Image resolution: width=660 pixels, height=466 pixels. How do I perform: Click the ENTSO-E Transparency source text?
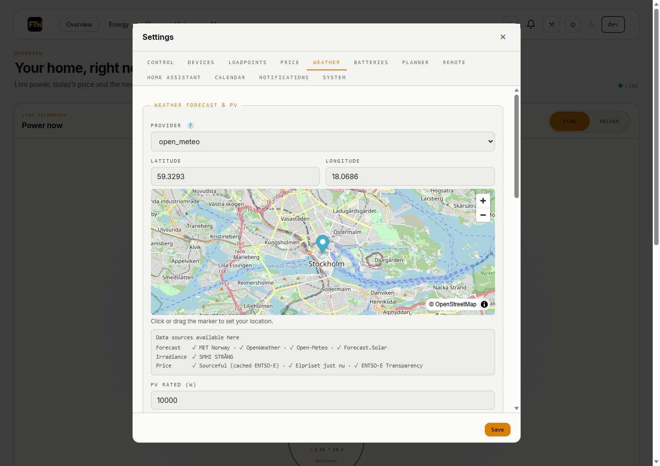[x=392, y=366]
